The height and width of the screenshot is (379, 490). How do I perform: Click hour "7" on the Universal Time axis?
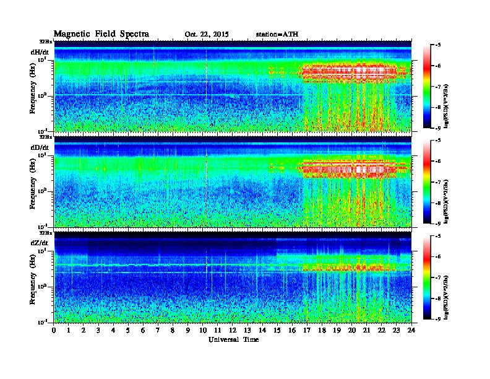point(158,330)
